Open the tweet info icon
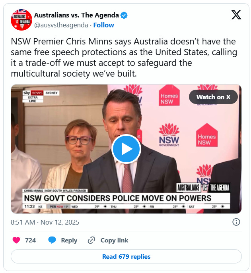Screen dimensions: 251x273 236,222
